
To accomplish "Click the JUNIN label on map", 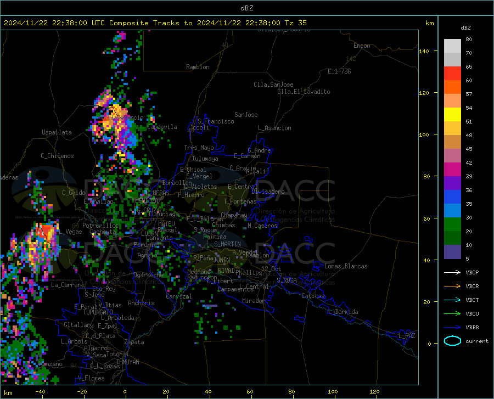I will click(222, 260).
